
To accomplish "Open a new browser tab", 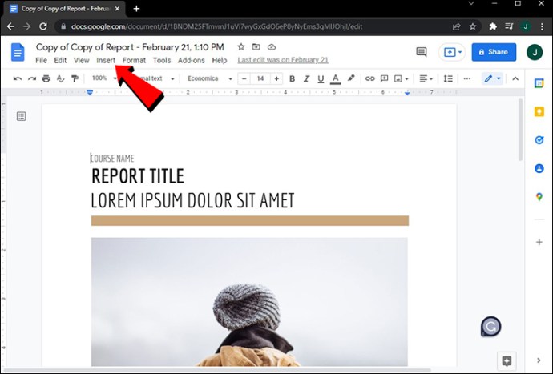I will tap(136, 9).
